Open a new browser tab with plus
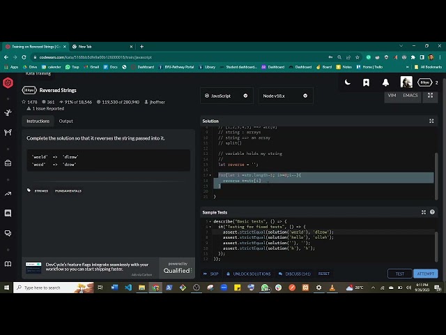The image size is (446, 335). point(141,47)
